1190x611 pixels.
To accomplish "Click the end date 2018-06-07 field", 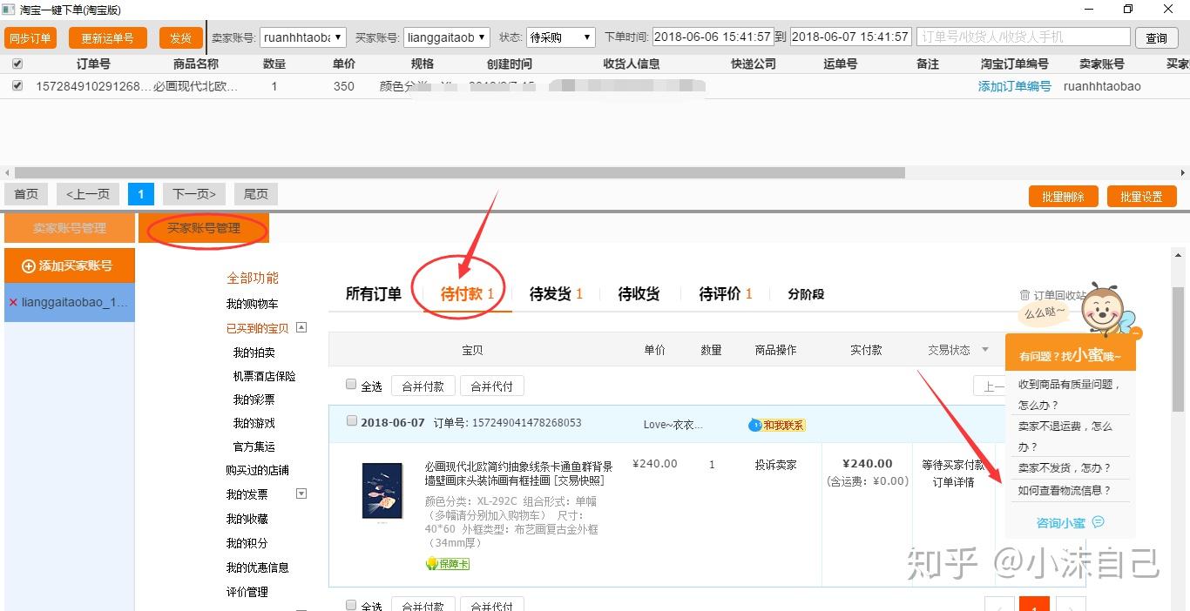I will pyautogui.click(x=849, y=37).
